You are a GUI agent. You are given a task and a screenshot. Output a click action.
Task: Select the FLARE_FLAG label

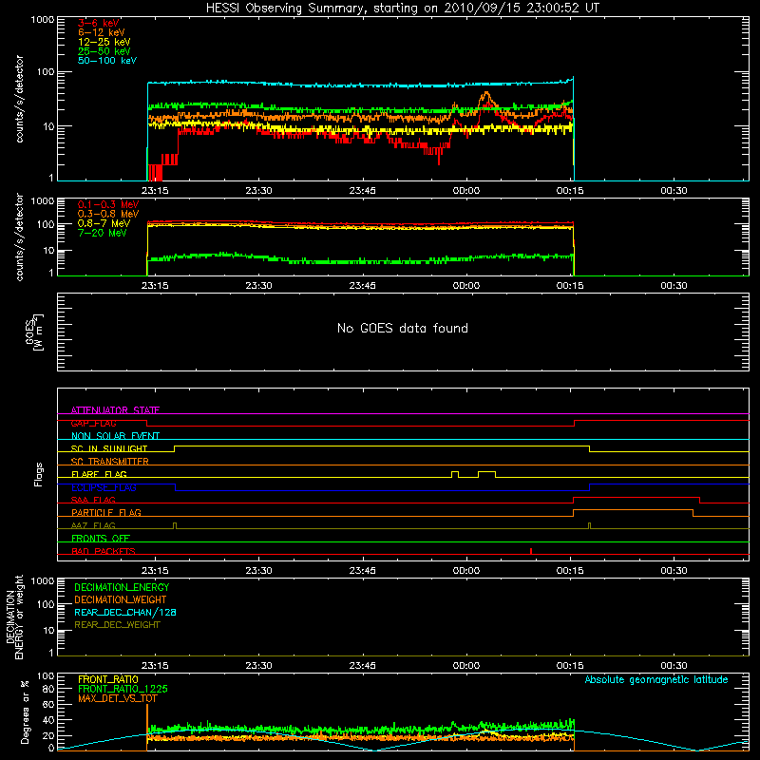tap(99, 474)
